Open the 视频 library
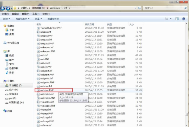The image size is (189, 128). coord(11,55)
